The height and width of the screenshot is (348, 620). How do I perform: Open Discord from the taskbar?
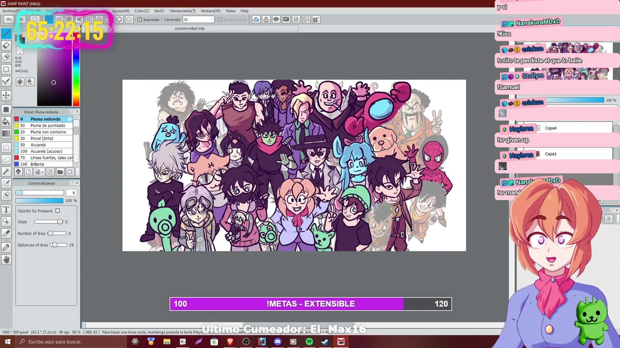(x=278, y=342)
